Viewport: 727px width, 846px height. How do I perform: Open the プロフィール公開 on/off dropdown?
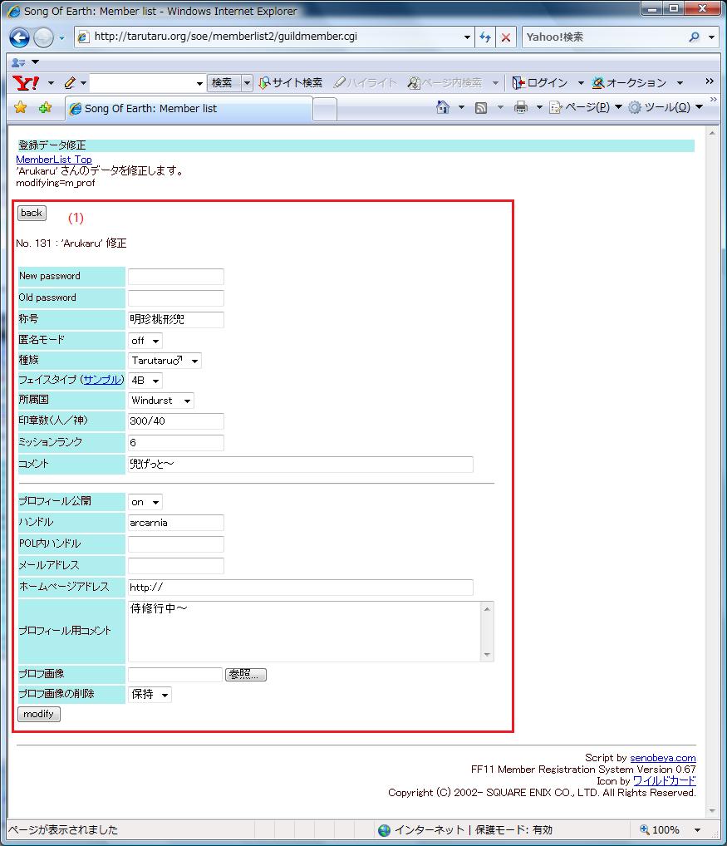coord(145,502)
